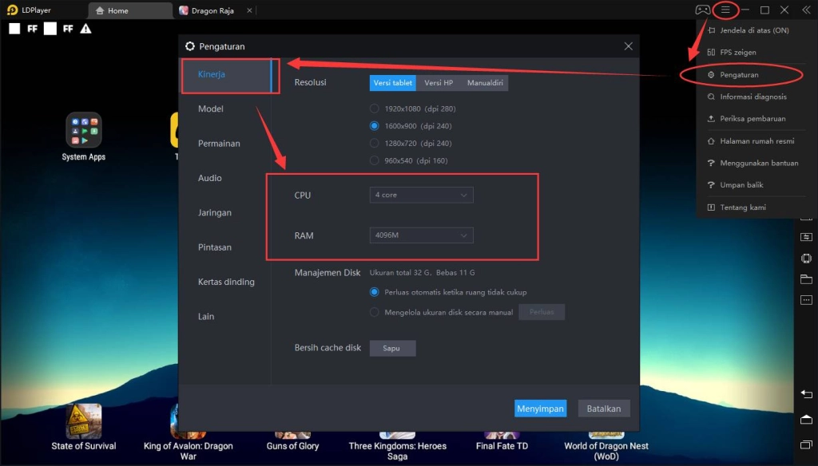The height and width of the screenshot is (466, 818).
Task: Open the RAM 4096M dropdown
Action: [421, 235]
